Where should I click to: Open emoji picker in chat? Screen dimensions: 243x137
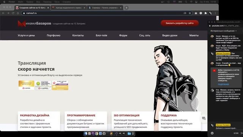(212, 133)
